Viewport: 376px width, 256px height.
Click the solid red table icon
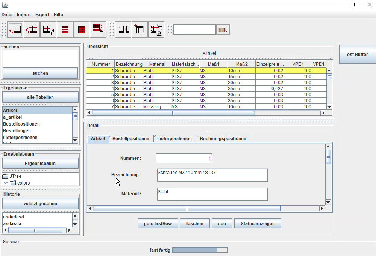click(x=82, y=30)
